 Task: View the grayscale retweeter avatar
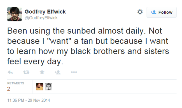pyautogui.click(x=48, y=87)
